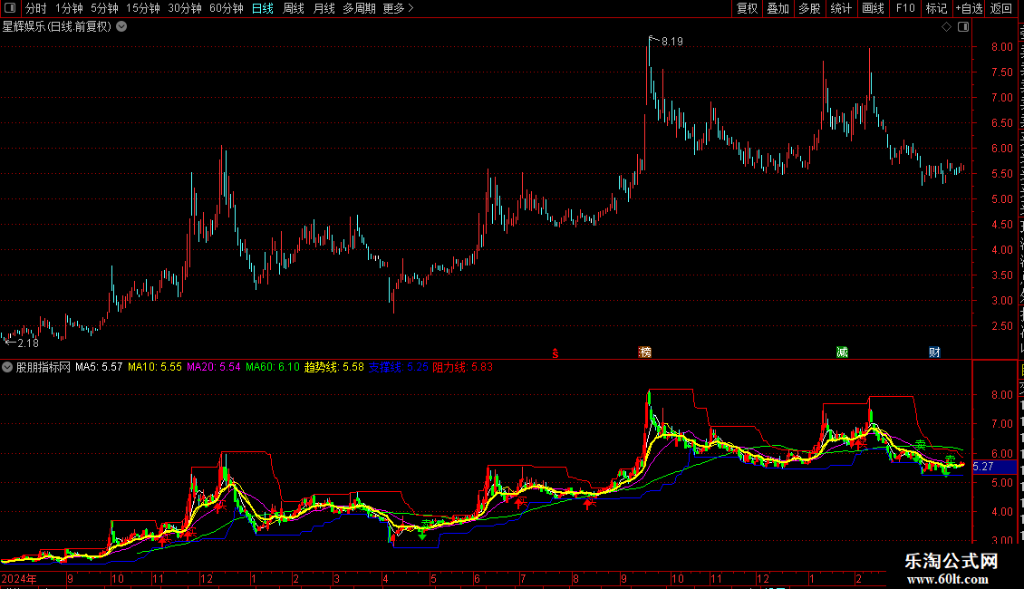The width and height of the screenshot is (1024, 589).
Task: Click the MA60: 6.10 legend
Action: pyautogui.click(x=273, y=367)
